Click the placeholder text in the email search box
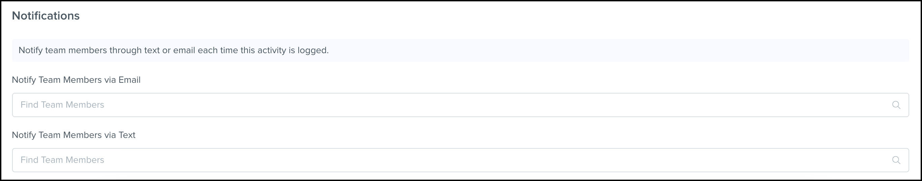922x181 pixels. point(62,105)
